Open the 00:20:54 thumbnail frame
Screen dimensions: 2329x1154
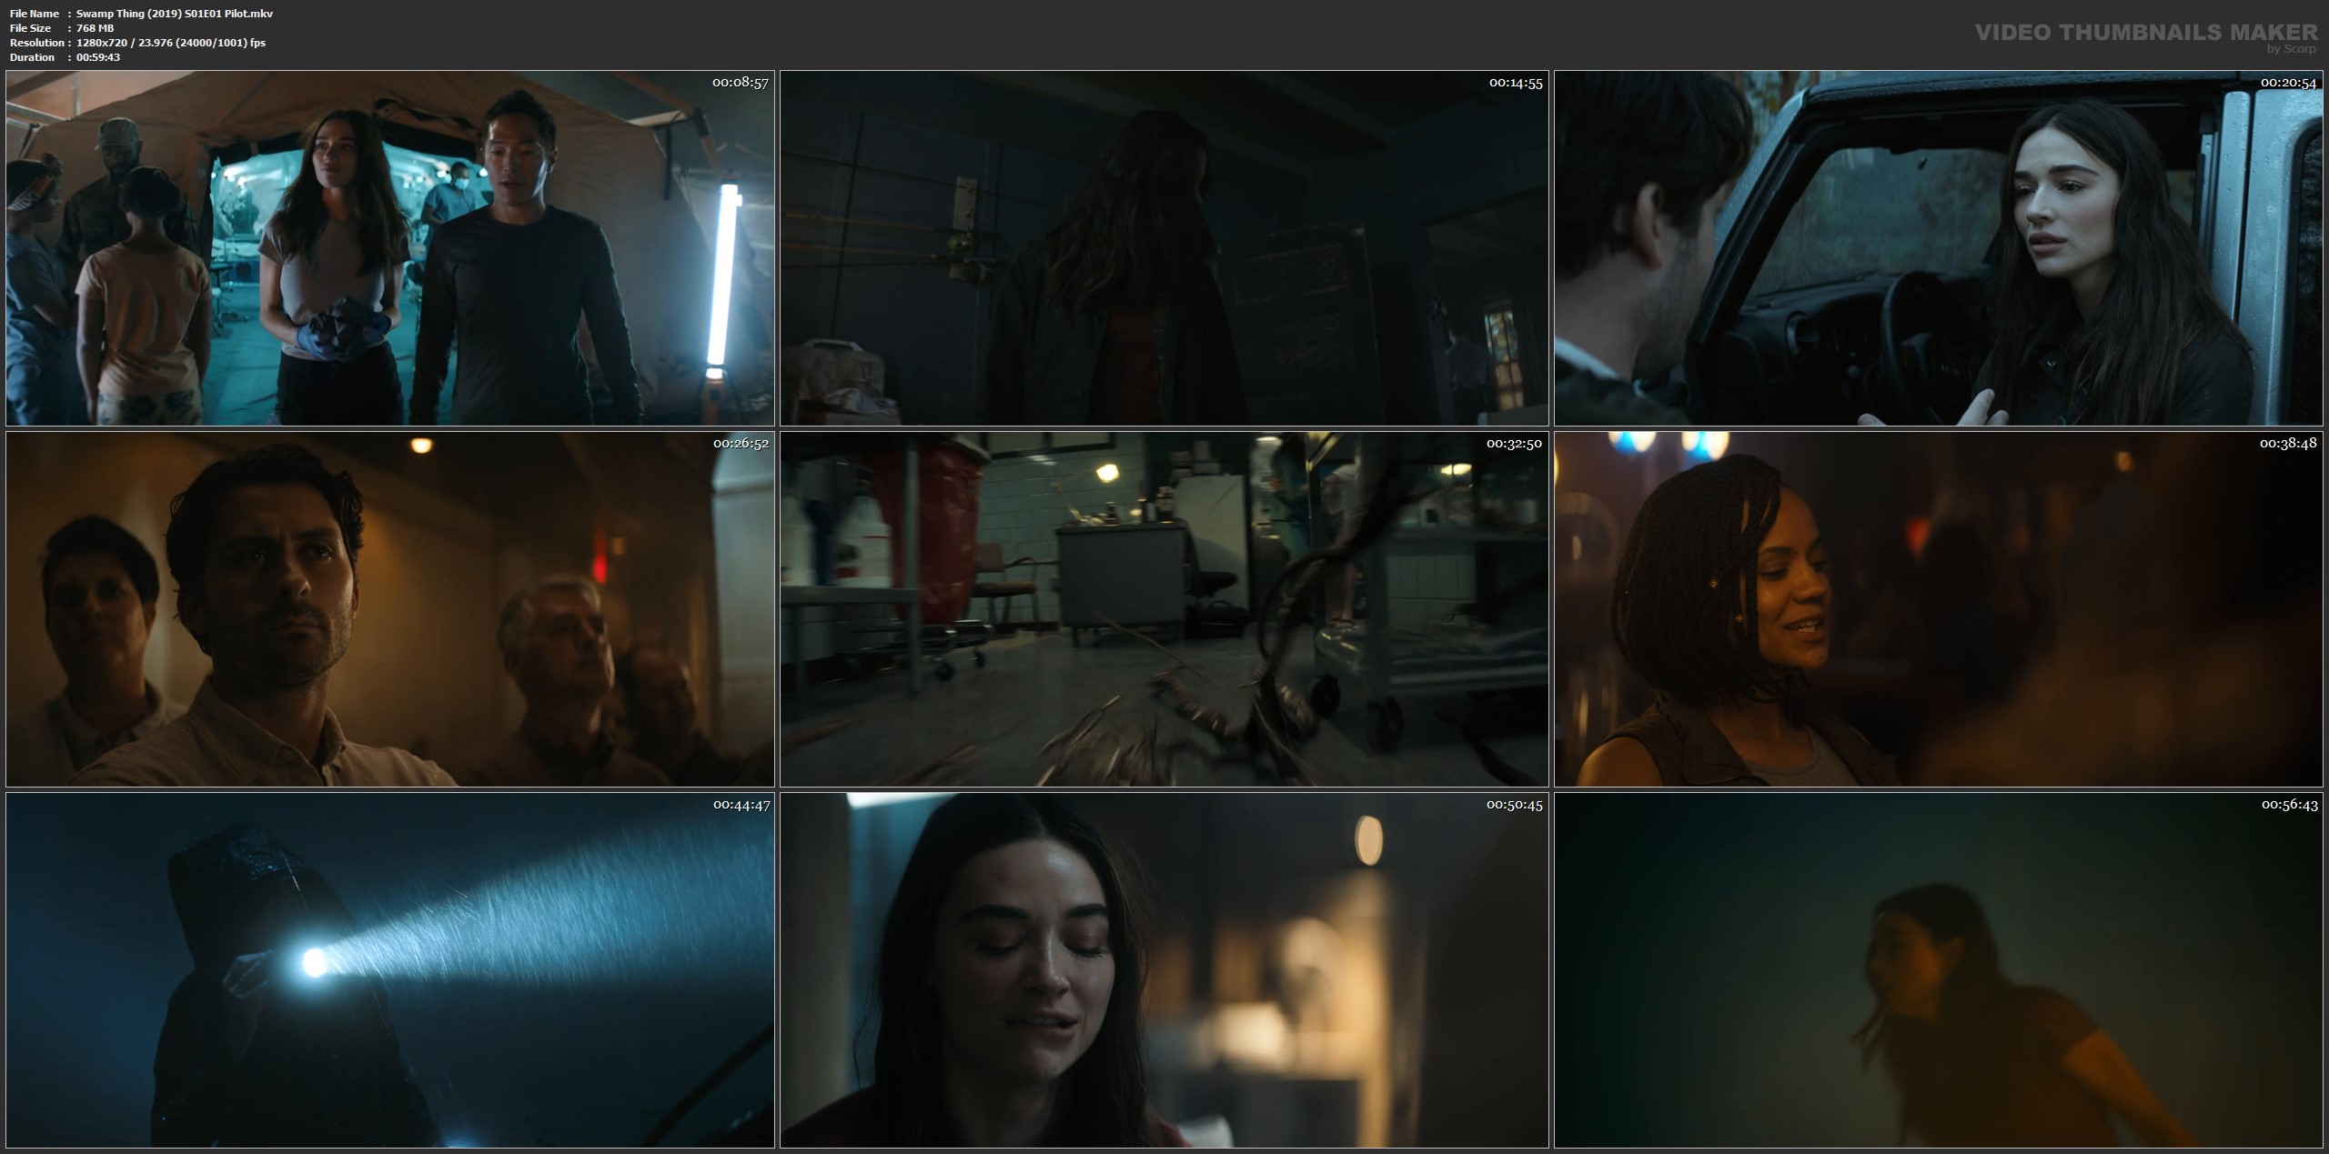pos(1938,247)
